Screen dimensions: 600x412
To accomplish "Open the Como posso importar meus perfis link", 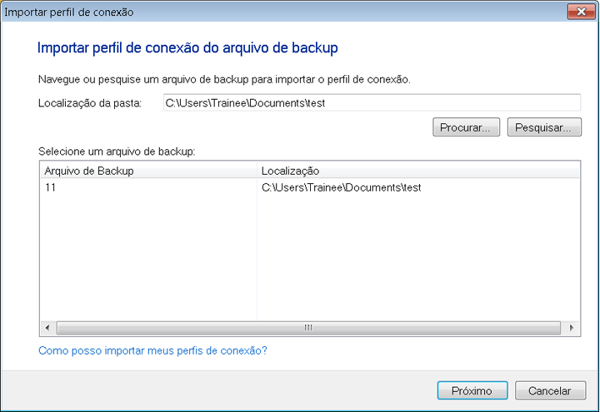I will [x=152, y=350].
